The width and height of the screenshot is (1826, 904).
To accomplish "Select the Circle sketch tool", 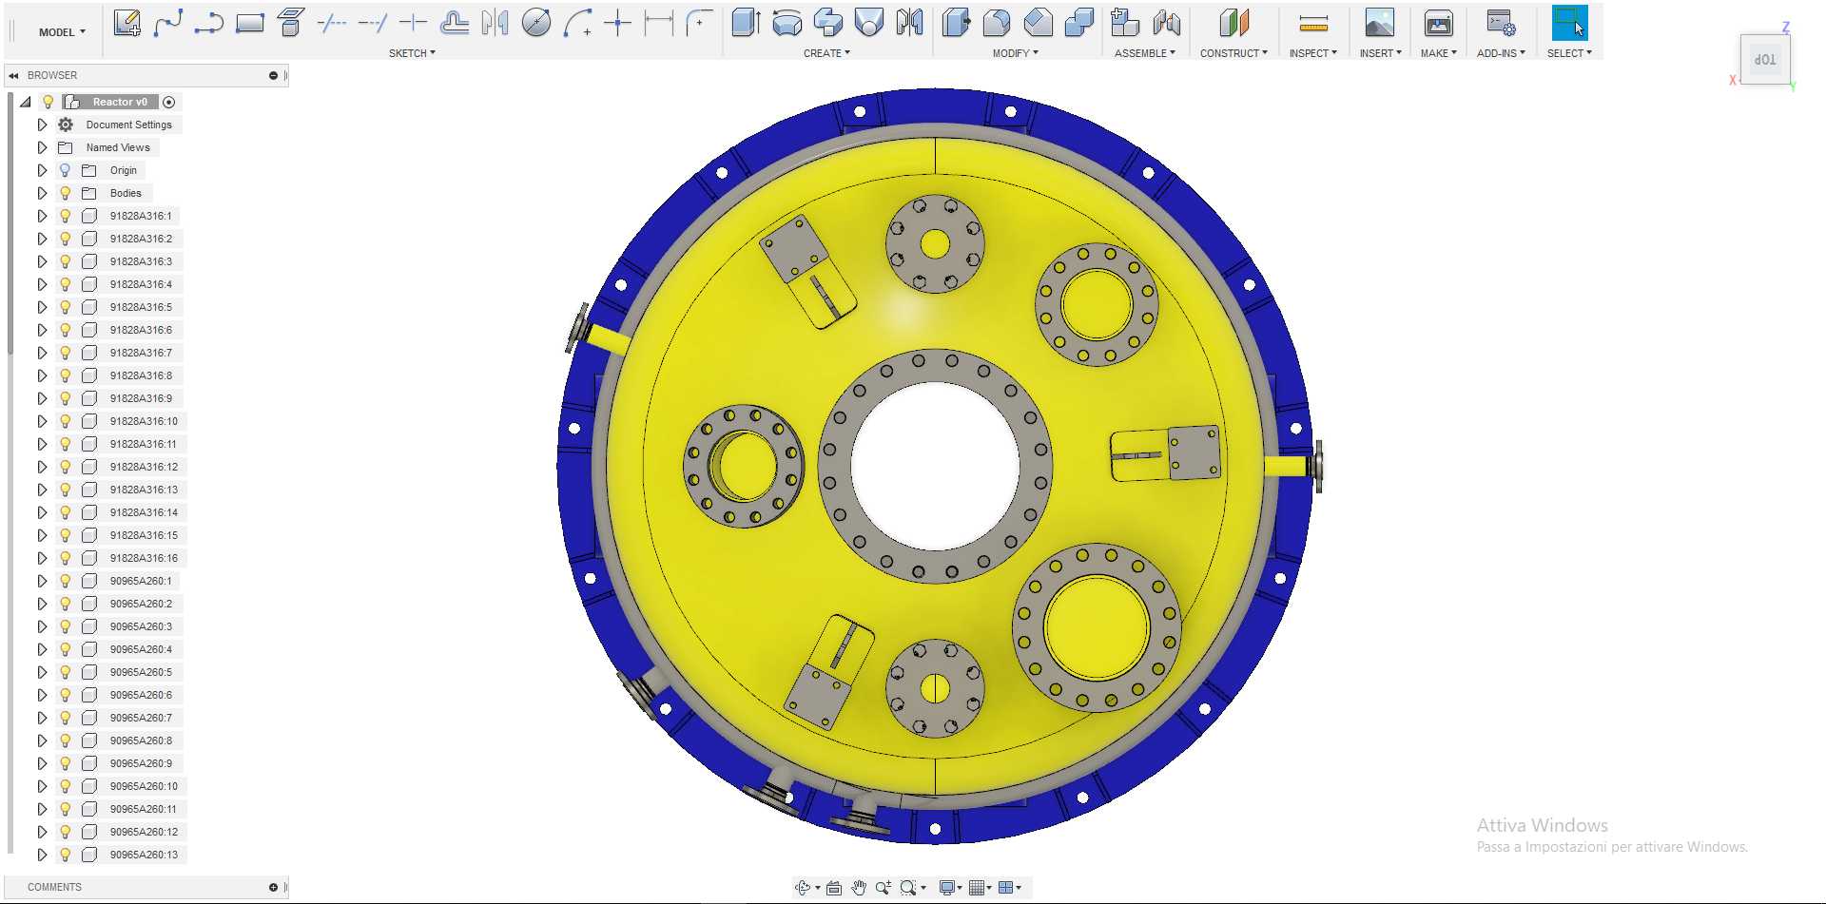I will 536,23.
